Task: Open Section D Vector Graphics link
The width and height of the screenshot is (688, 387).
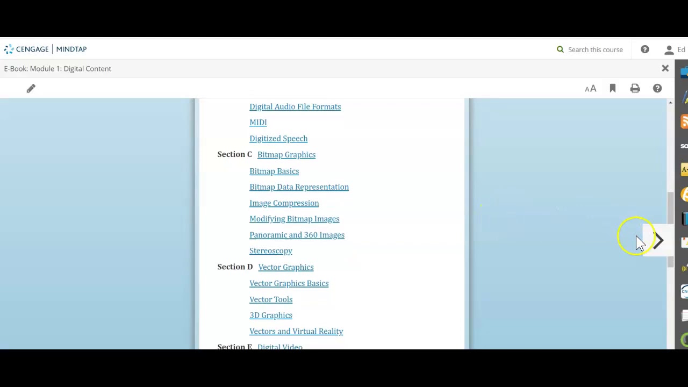Action: pos(286,267)
